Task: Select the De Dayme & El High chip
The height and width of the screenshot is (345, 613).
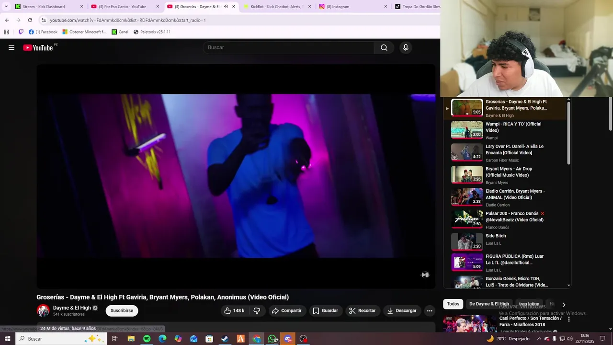Action: [489, 304]
